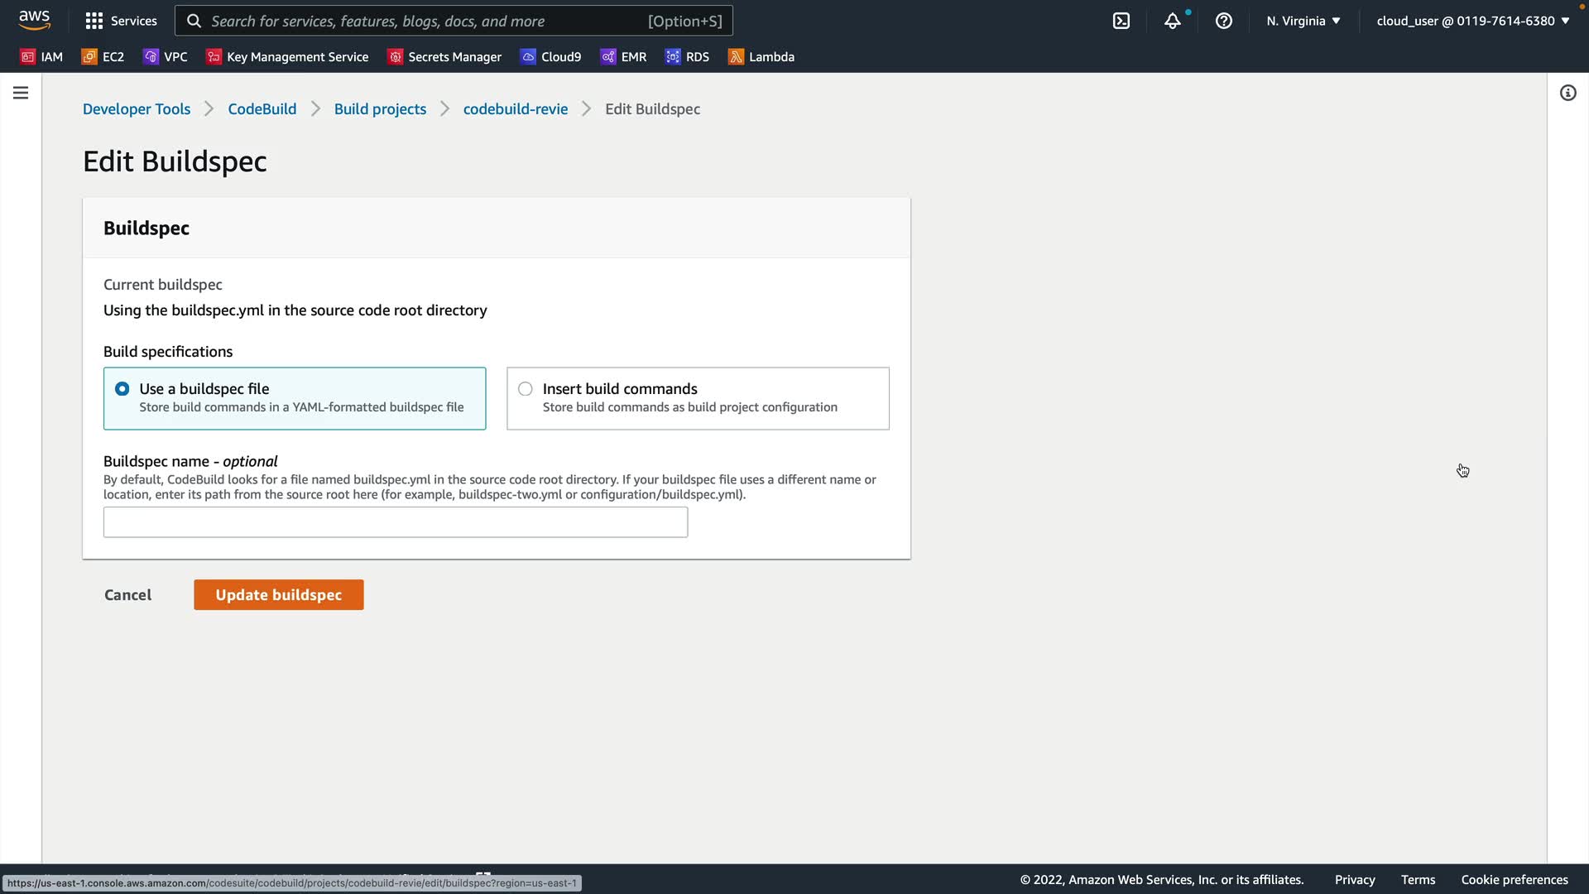Open the notifications bell

1172,21
